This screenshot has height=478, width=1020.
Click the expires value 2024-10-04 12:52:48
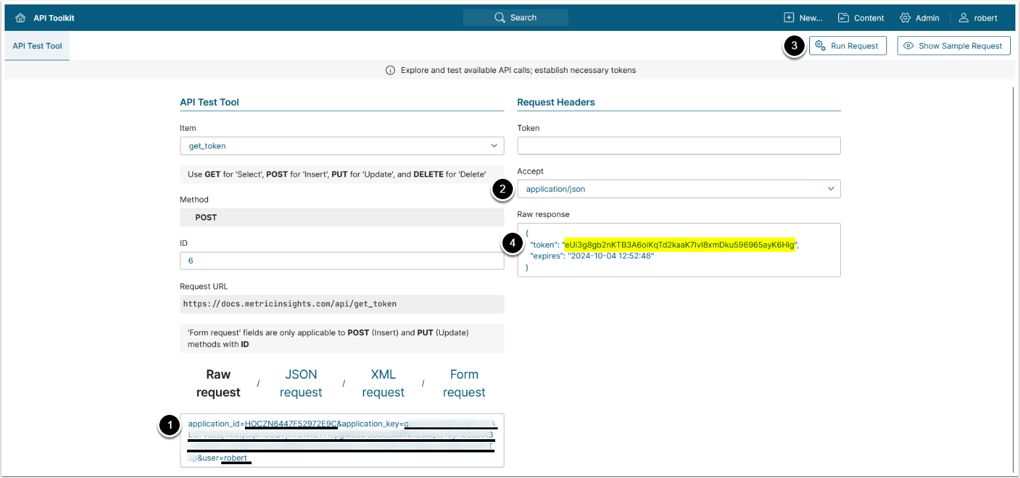610,256
